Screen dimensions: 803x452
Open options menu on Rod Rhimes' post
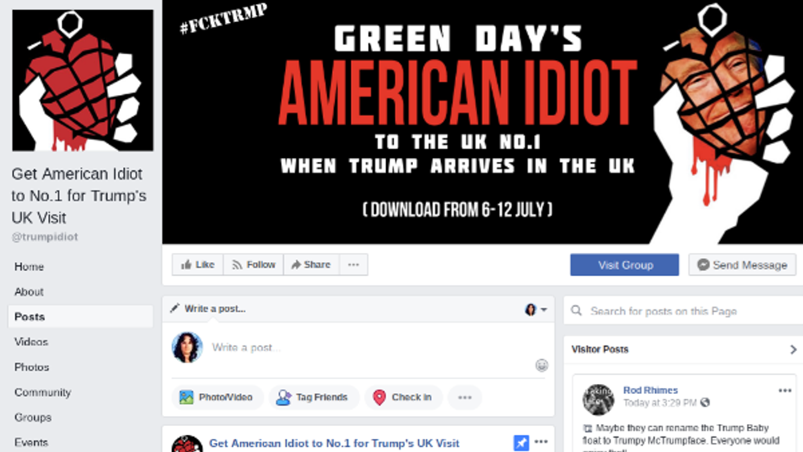tap(785, 391)
